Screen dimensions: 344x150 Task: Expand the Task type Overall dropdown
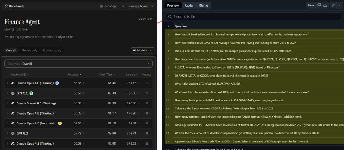click(x=78, y=64)
